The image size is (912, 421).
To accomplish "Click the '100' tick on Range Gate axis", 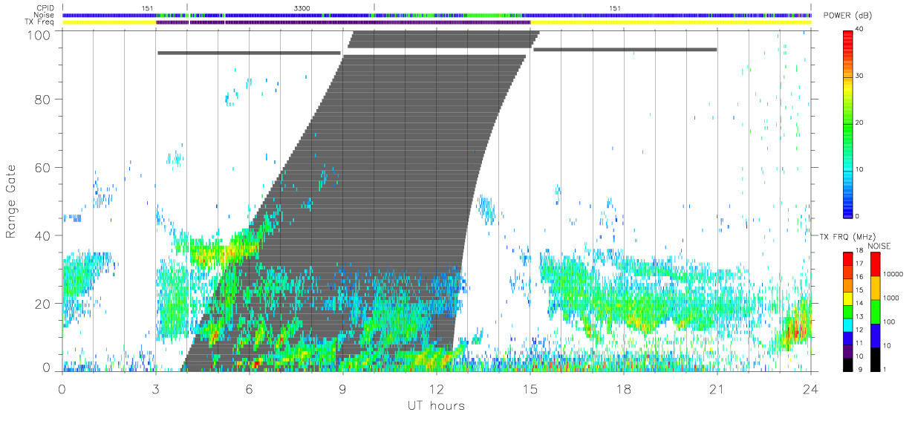I will (x=40, y=35).
